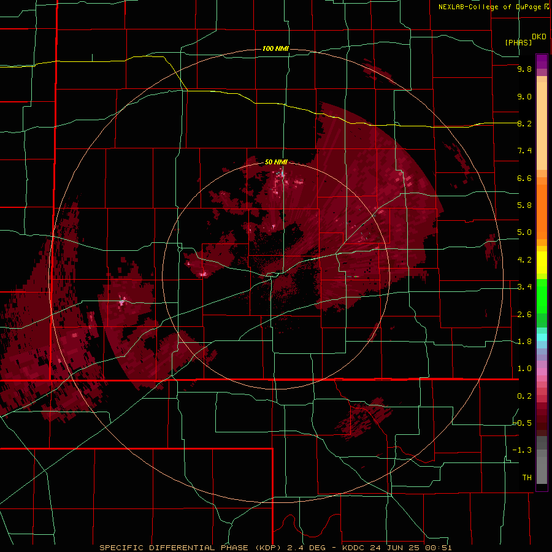Click the 0.2 scale value

coord(524,396)
